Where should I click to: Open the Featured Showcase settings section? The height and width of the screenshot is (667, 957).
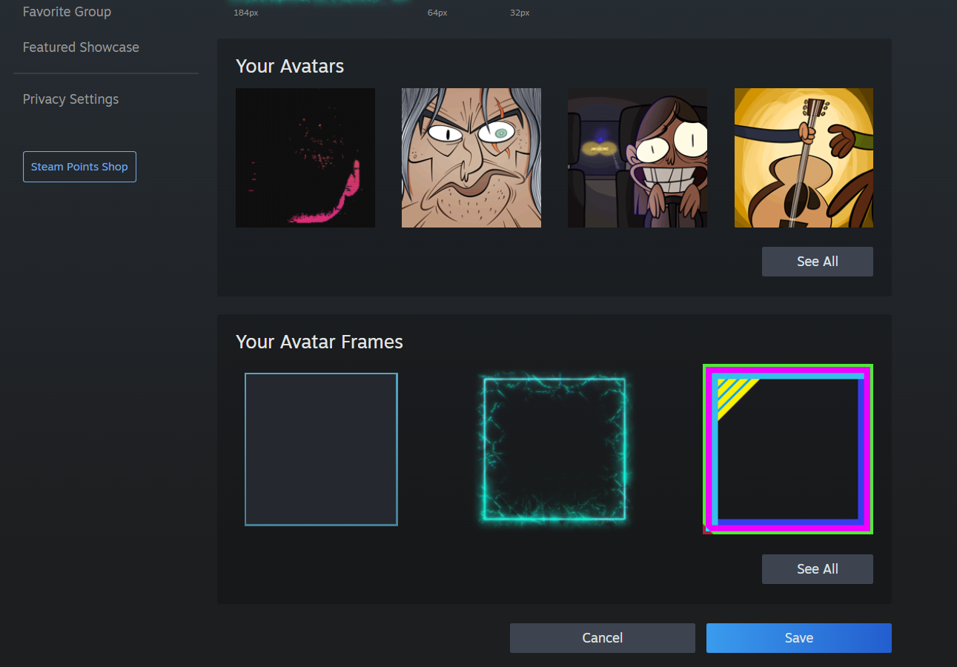click(x=81, y=47)
